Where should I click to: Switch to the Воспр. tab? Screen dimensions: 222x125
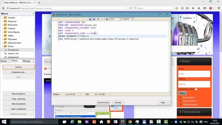point(4,61)
